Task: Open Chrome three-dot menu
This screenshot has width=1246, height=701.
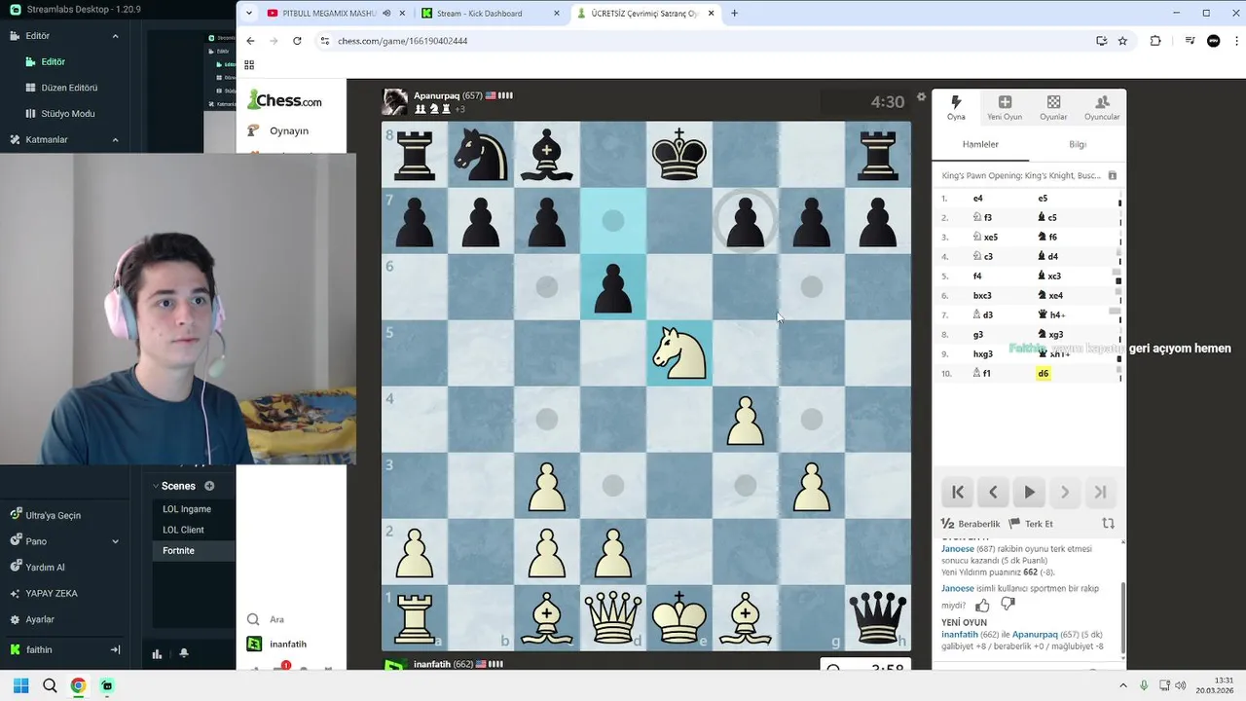Action: (1235, 41)
